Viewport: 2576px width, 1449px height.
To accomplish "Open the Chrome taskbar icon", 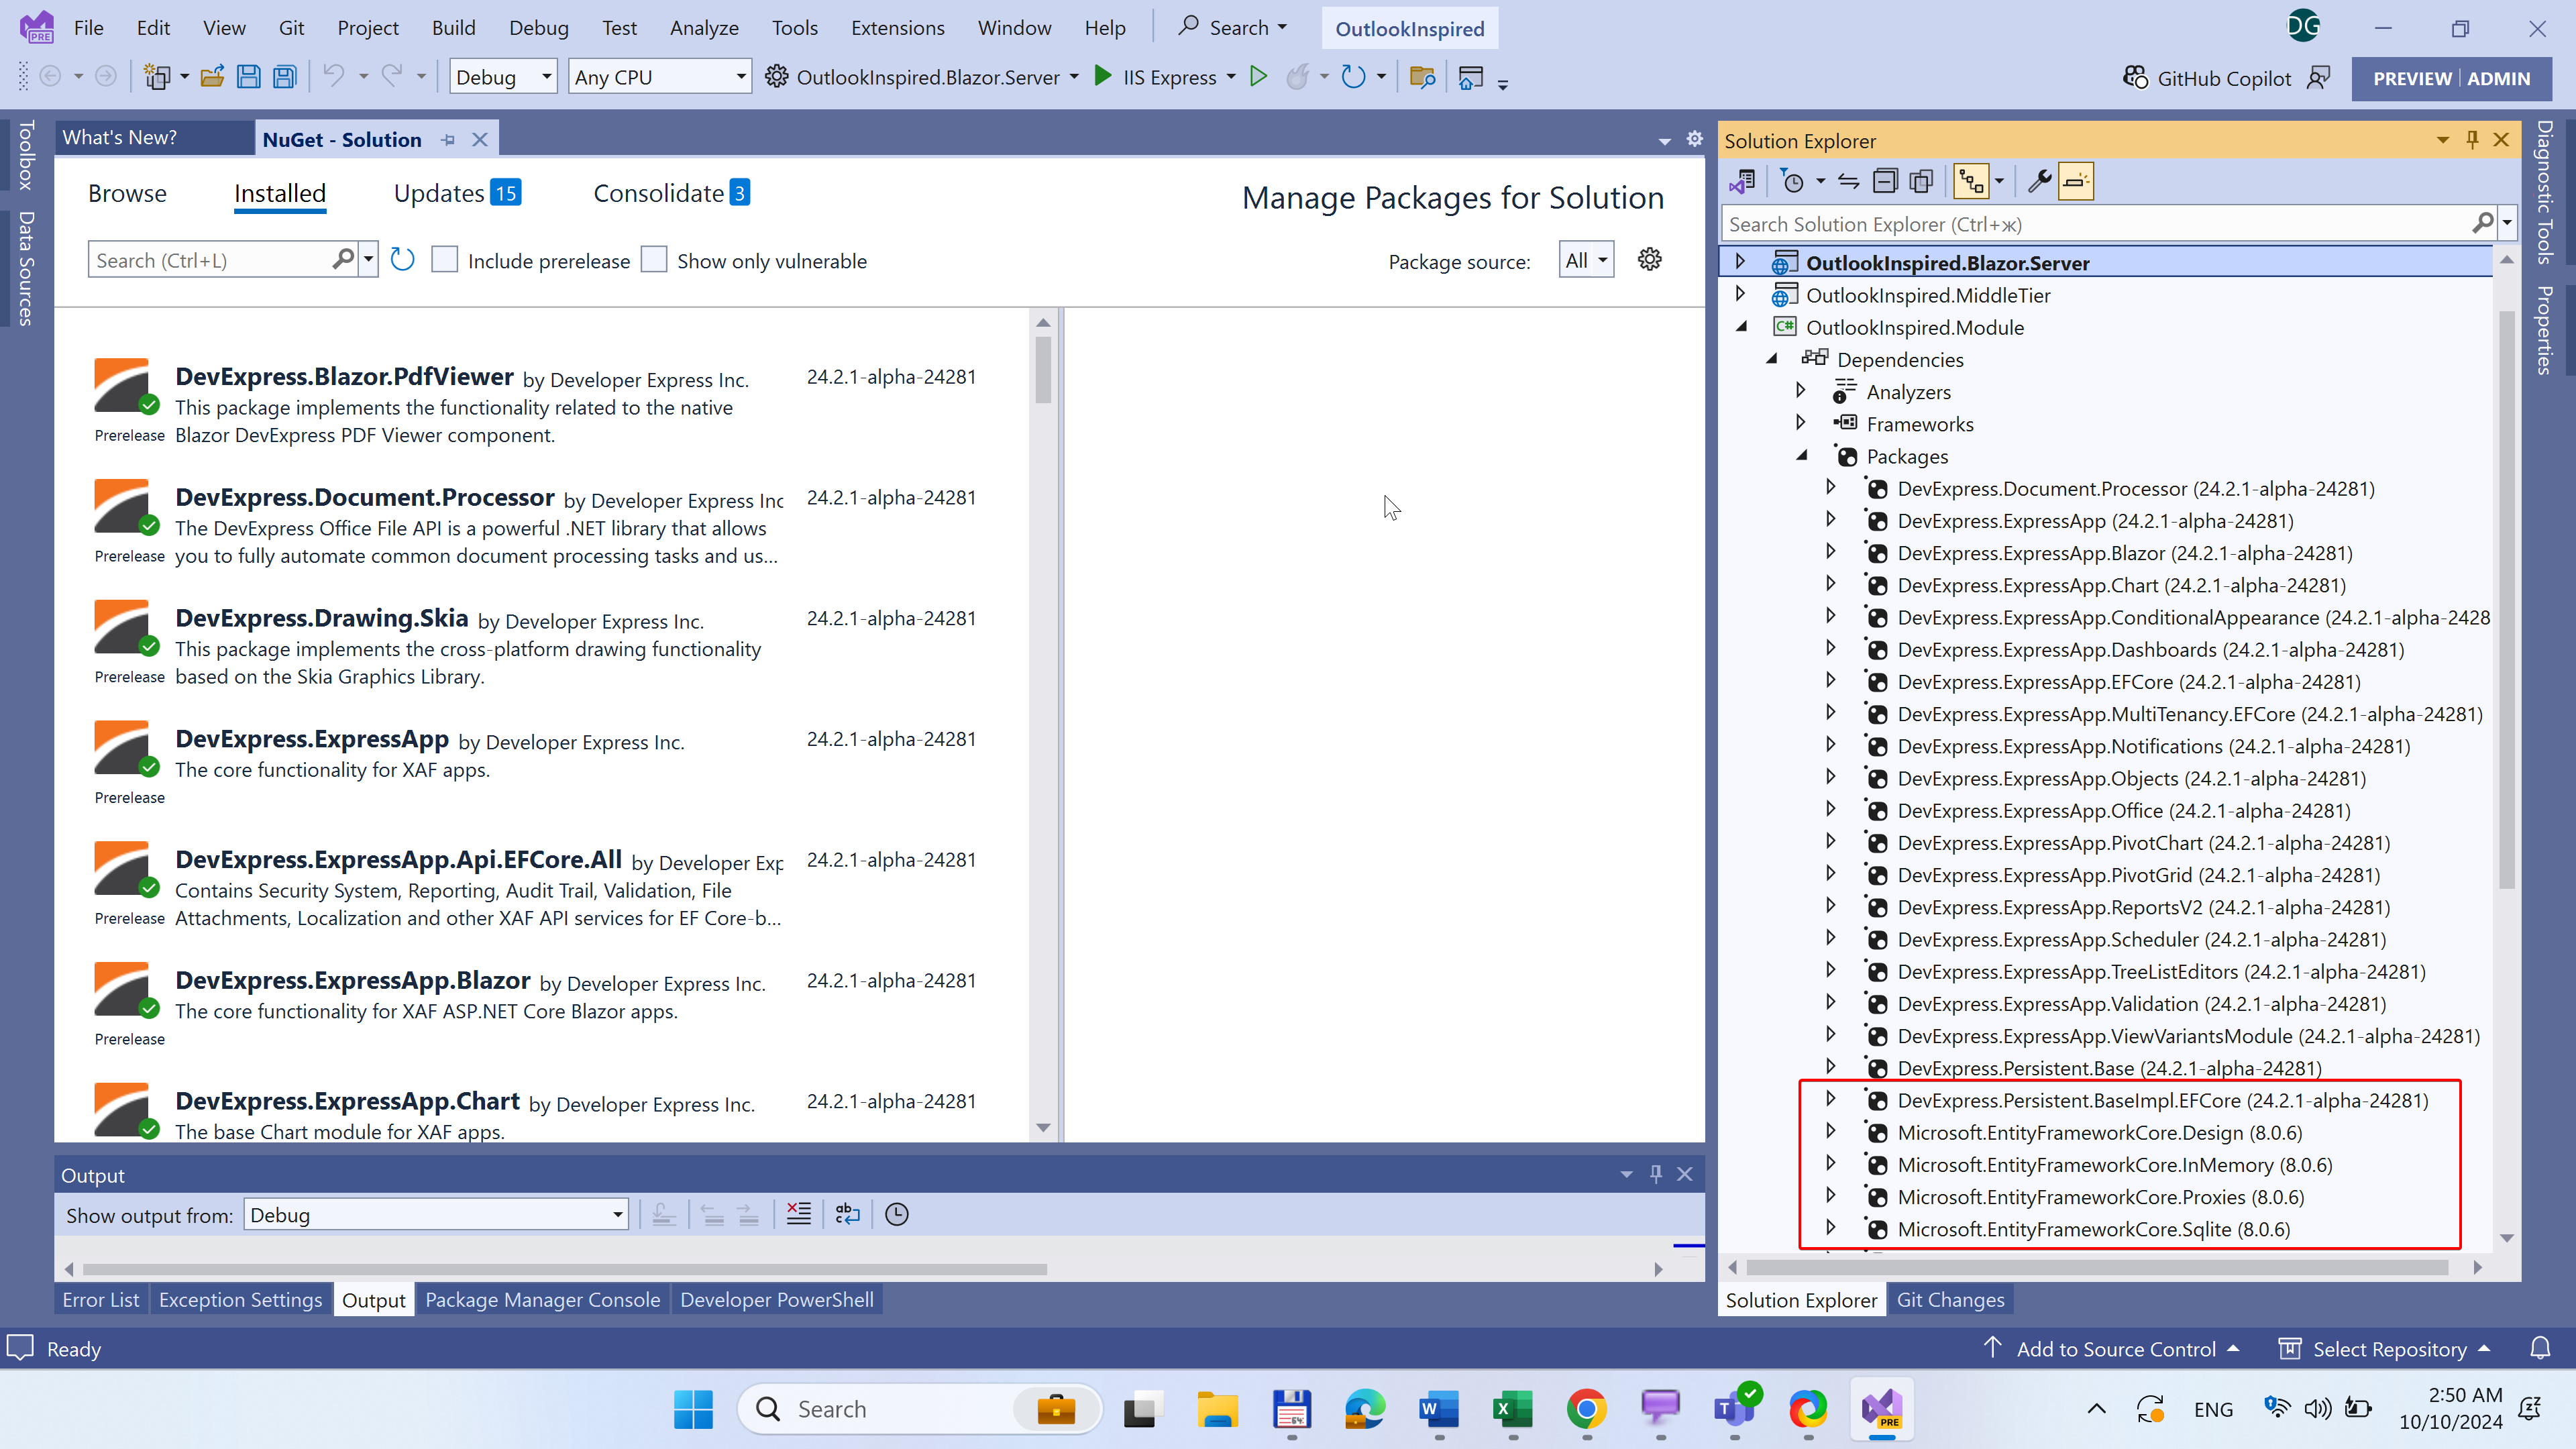I will pos(1586,1409).
